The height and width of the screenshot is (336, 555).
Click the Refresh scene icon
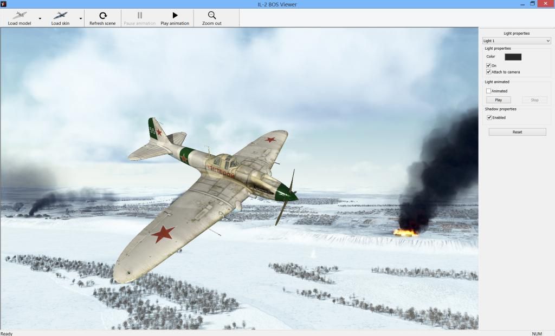coord(102,15)
